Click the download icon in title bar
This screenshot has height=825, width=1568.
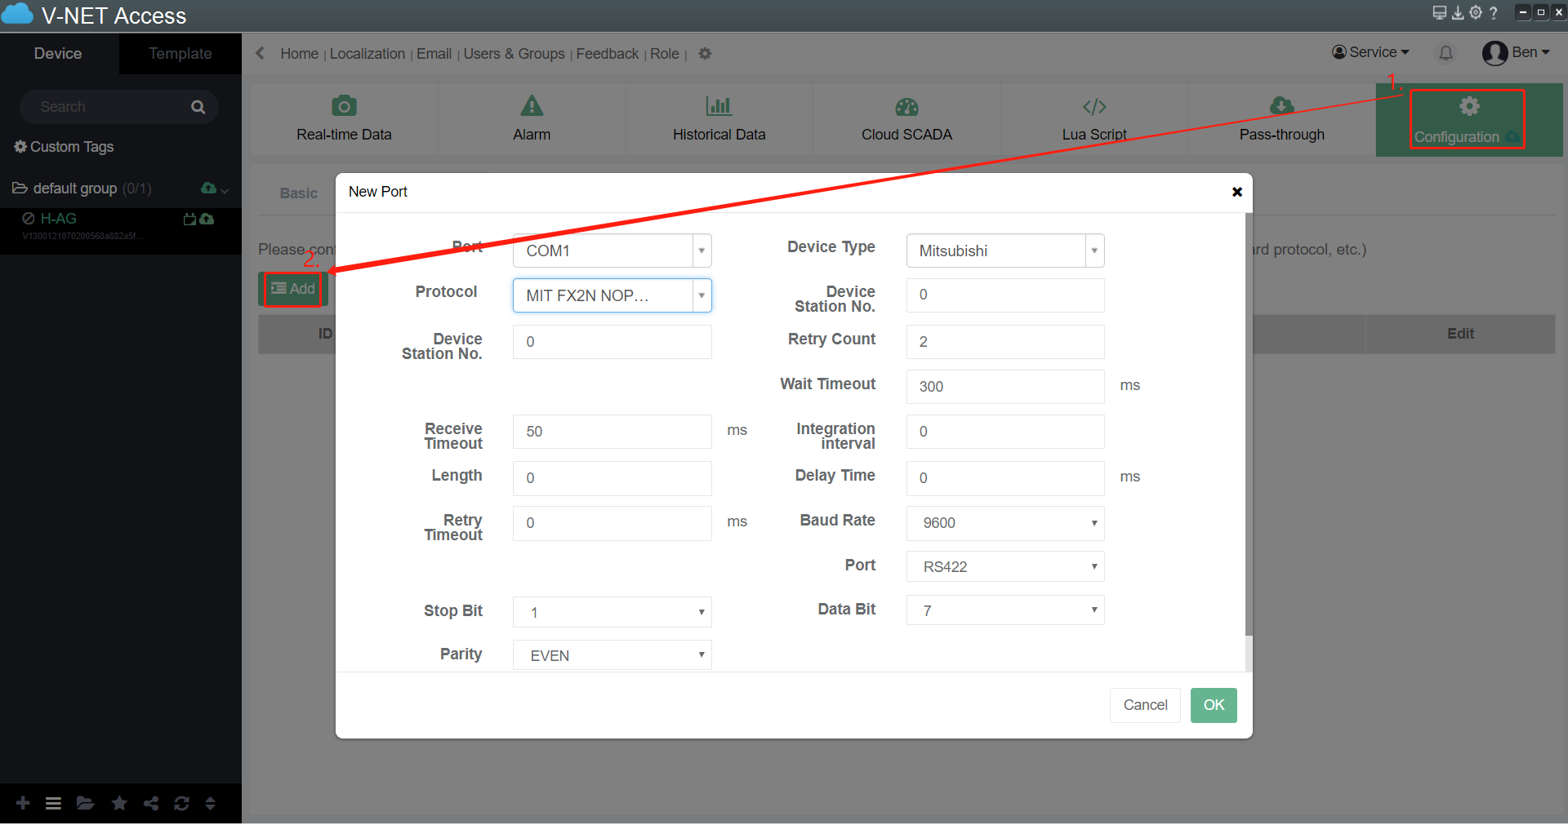(x=1457, y=13)
